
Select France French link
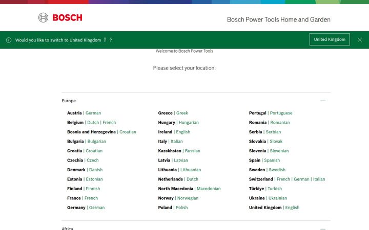tap(91, 198)
